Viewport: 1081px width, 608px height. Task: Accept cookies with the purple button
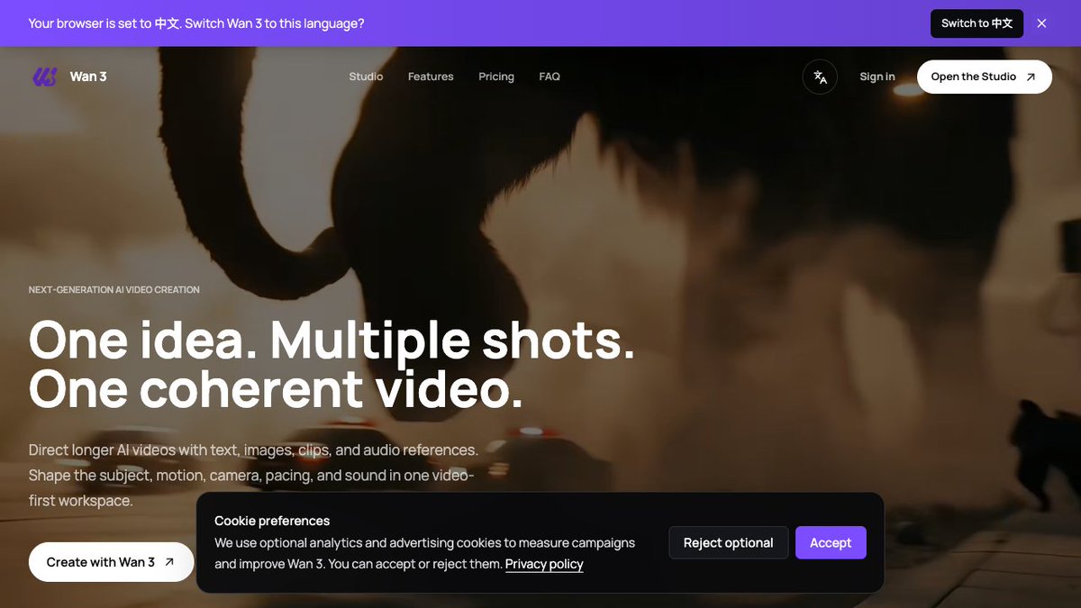tap(831, 543)
